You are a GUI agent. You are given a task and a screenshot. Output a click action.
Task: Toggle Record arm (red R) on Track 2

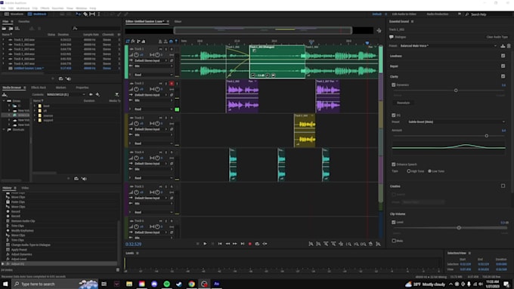(x=172, y=84)
